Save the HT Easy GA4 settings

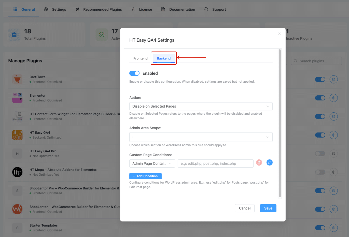pyautogui.click(x=268, y=208)
